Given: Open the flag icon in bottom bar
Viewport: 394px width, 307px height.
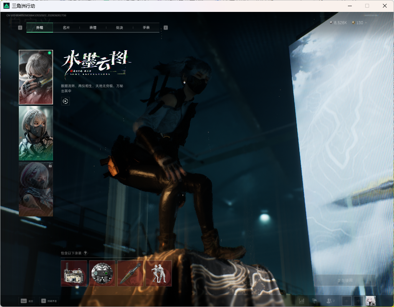Looking at the screenshot, I should click(x=315, y=301).
